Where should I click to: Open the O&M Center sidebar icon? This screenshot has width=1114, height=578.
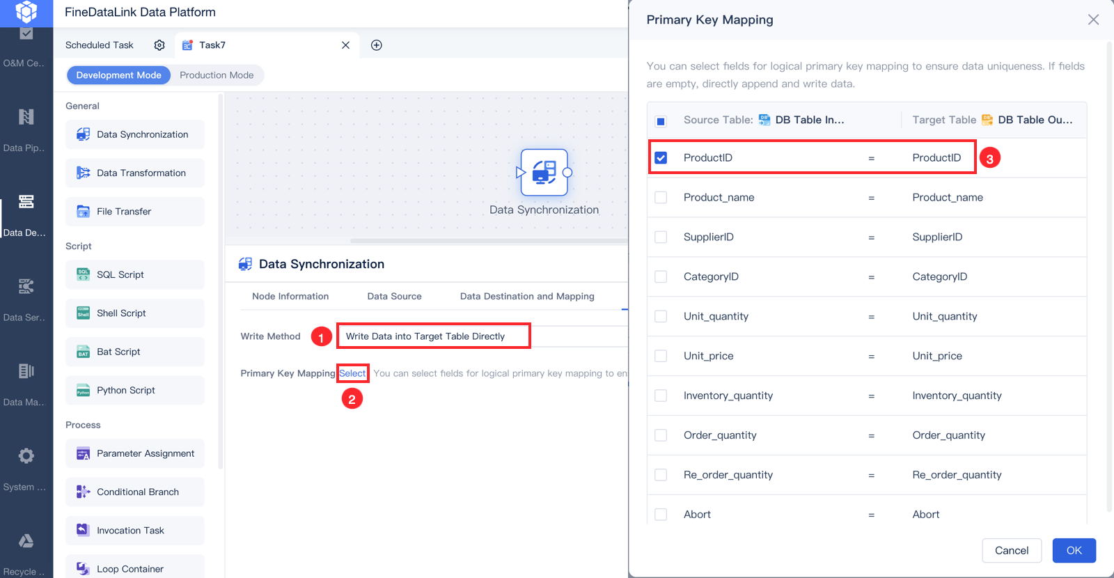[26, 33]
